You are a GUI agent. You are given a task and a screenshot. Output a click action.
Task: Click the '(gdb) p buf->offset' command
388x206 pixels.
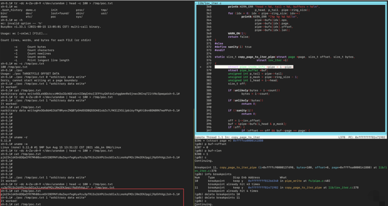coord(211,144)
